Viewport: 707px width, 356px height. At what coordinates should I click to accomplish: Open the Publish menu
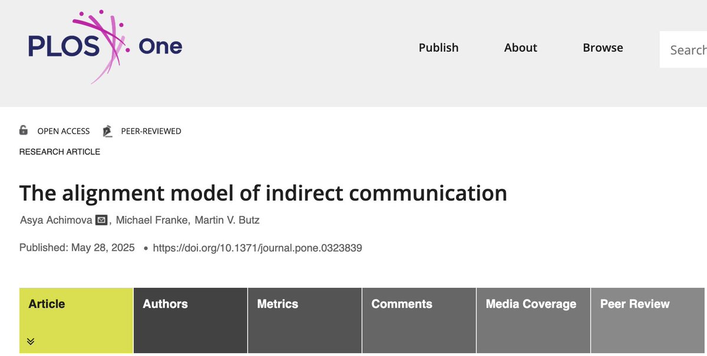[x=438, y=48]
